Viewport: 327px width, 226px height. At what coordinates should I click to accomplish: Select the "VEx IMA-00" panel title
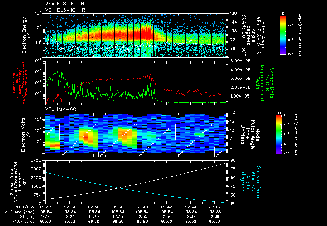(x=61, y=109)
